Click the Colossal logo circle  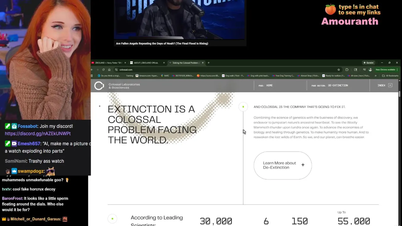(99, 86)
